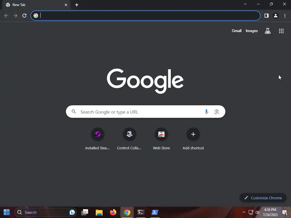Click the Google logo
Screen dimensions: 291x218
tap(145, 81)
